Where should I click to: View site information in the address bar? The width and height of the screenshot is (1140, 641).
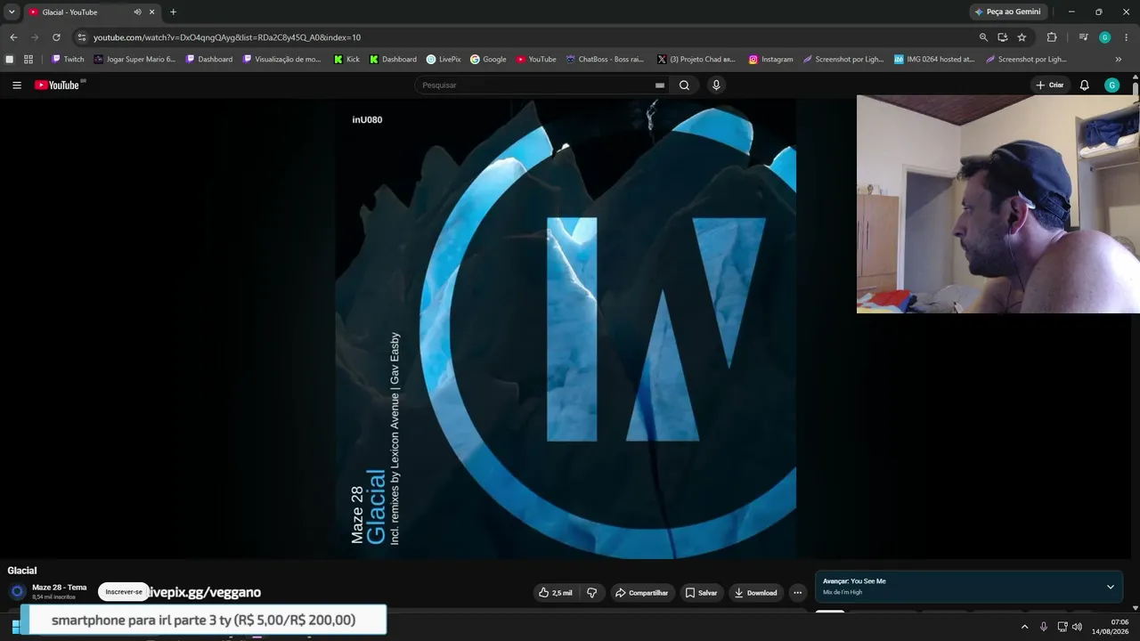point(82,37)
